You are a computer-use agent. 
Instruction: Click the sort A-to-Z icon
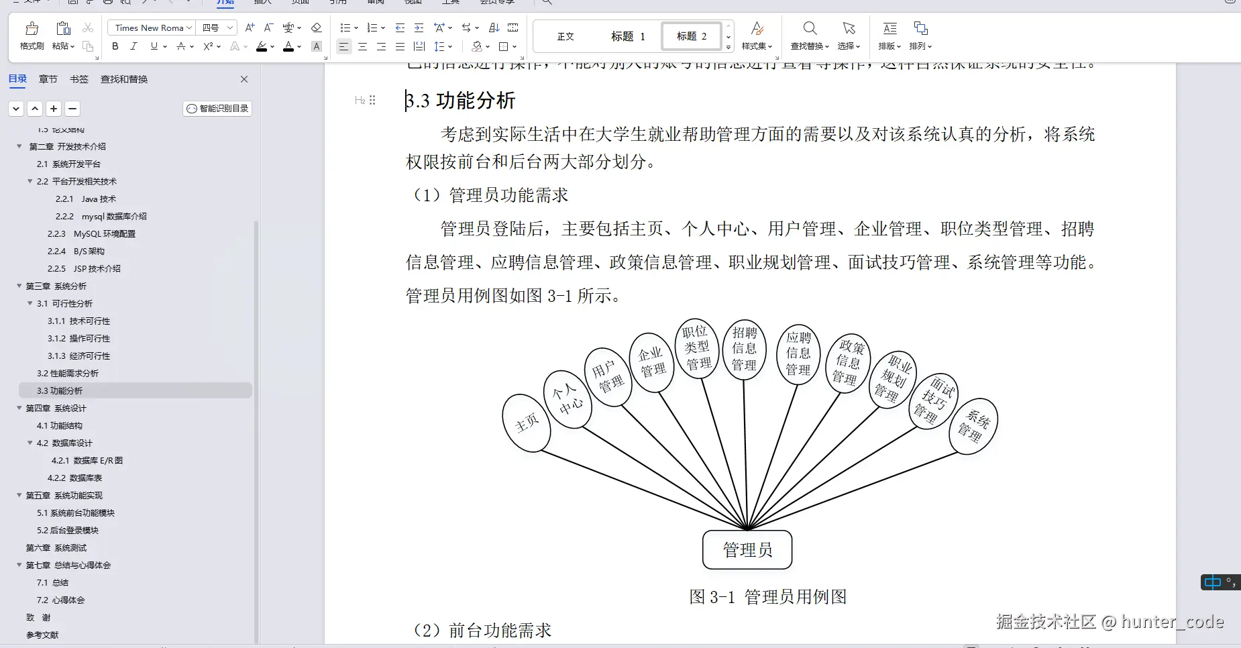tap(494, 28)
